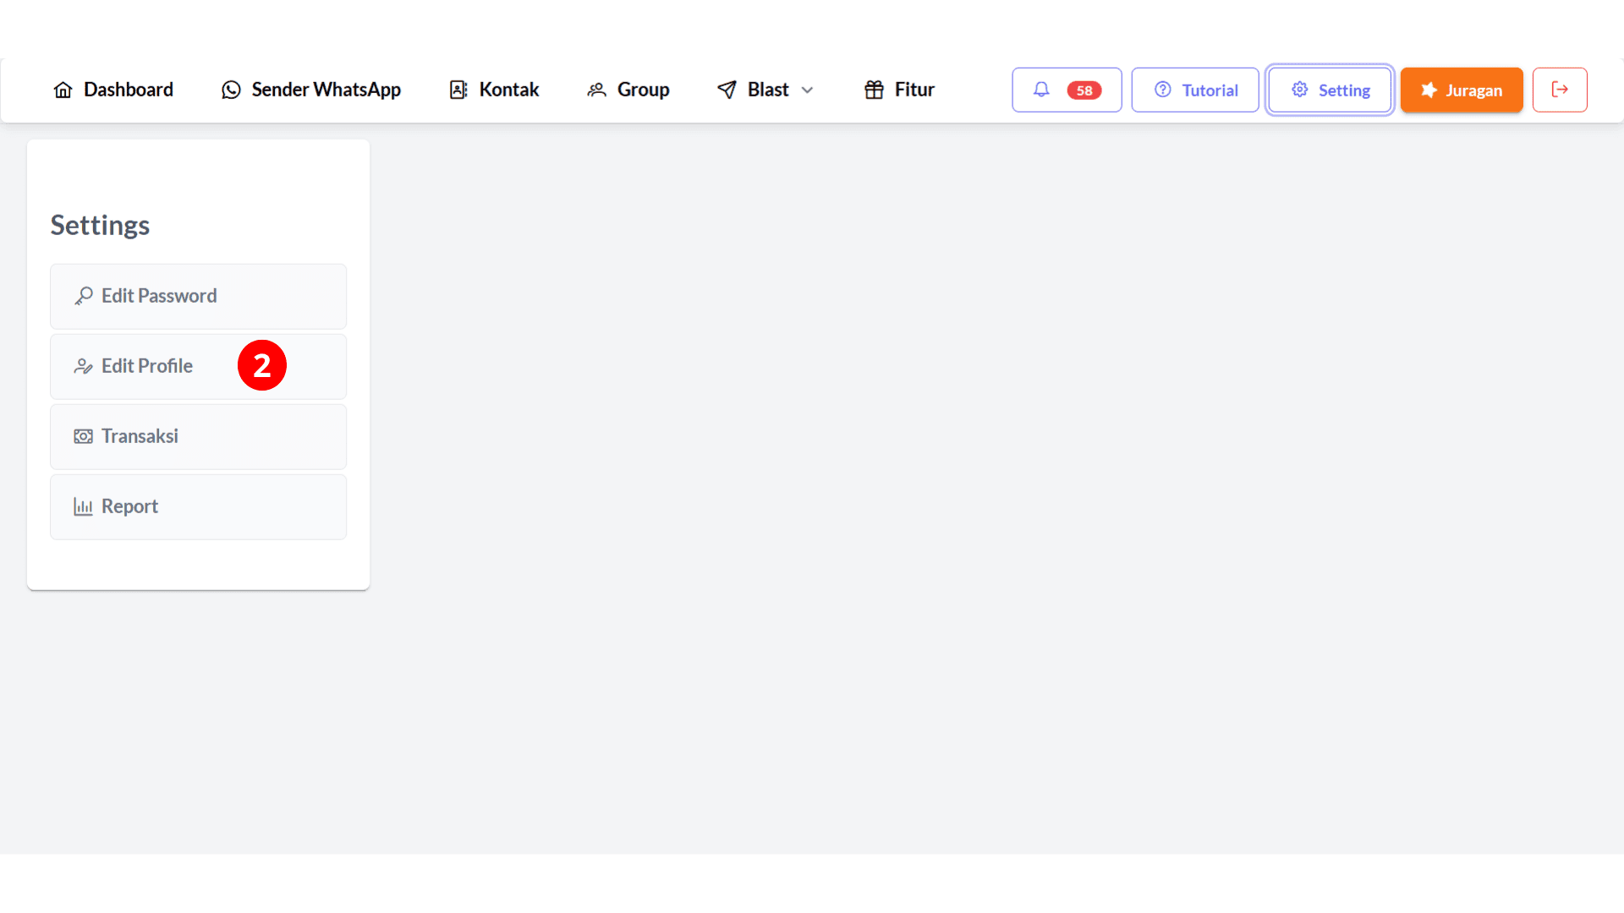Click the Tutorial help toggle
Screen dimensions: 1624x913
1196,89
